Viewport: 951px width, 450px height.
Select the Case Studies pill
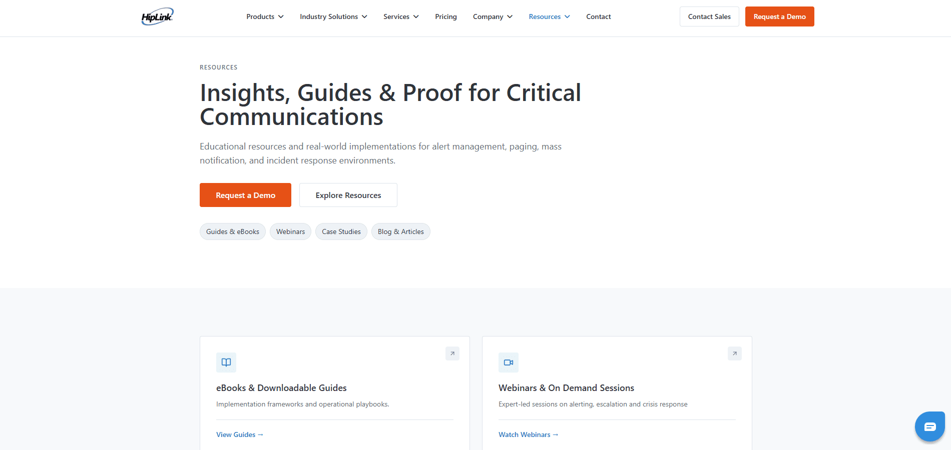pyautogui.click(x=341, y=231)
